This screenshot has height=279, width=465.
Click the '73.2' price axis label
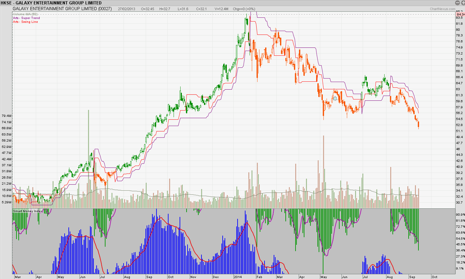click(459, 54)
